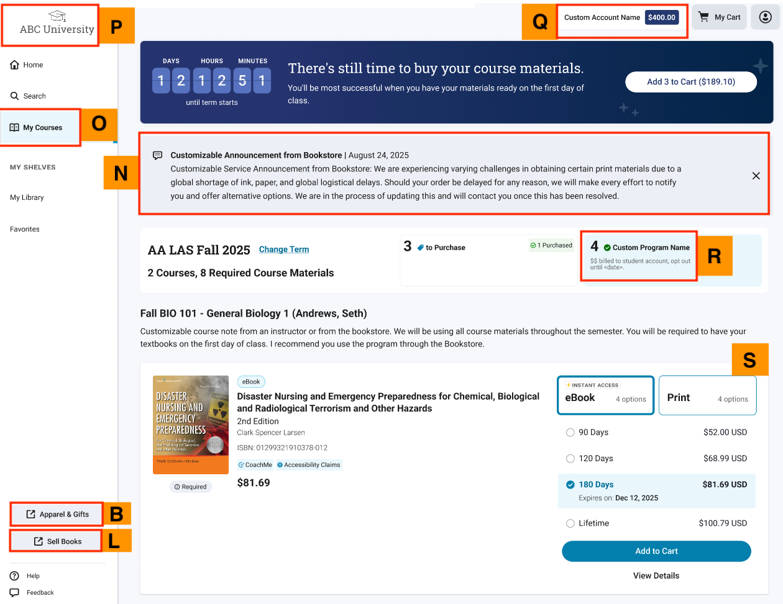Open My Cart

[x=720, y=17]
